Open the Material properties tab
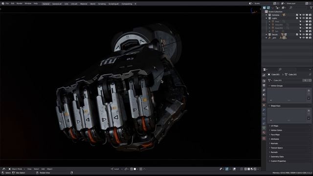 tap(264, 132)
